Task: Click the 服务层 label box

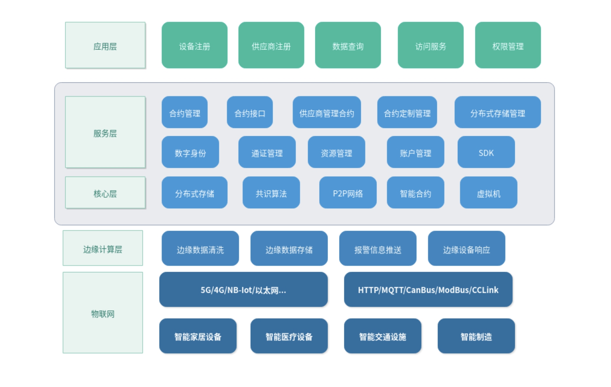Action: coord(105,132)
